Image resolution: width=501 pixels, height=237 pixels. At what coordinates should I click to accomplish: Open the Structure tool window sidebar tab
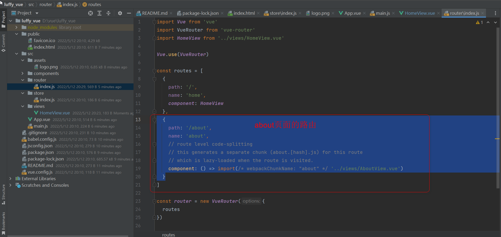(3, 194)
